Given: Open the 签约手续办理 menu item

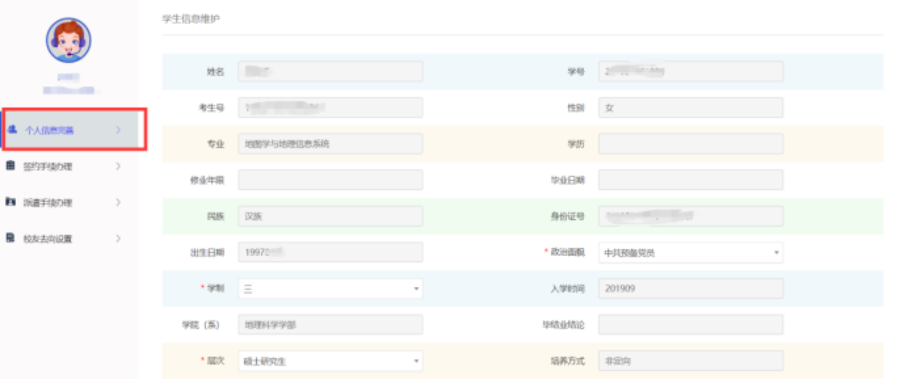Looking at the screenshot, I should point(48,166).
